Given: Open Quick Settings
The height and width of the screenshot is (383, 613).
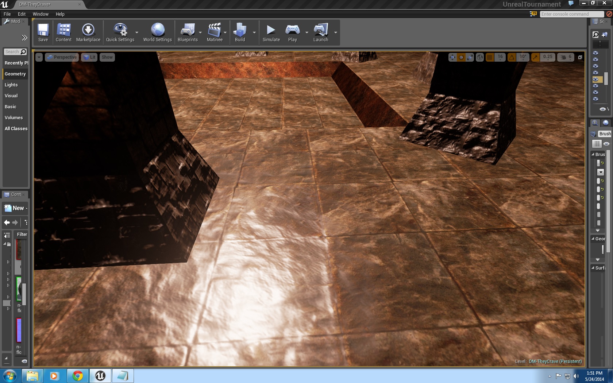Looking at the screenshot, I should (120, 32).
